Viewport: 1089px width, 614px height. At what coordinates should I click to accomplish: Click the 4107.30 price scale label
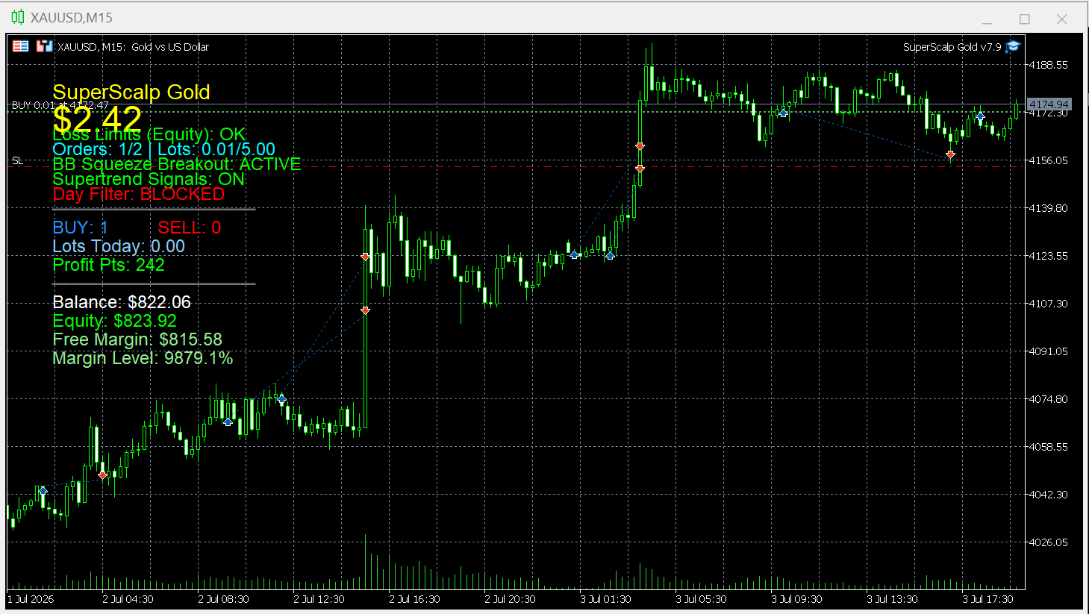coord(1048,304)
